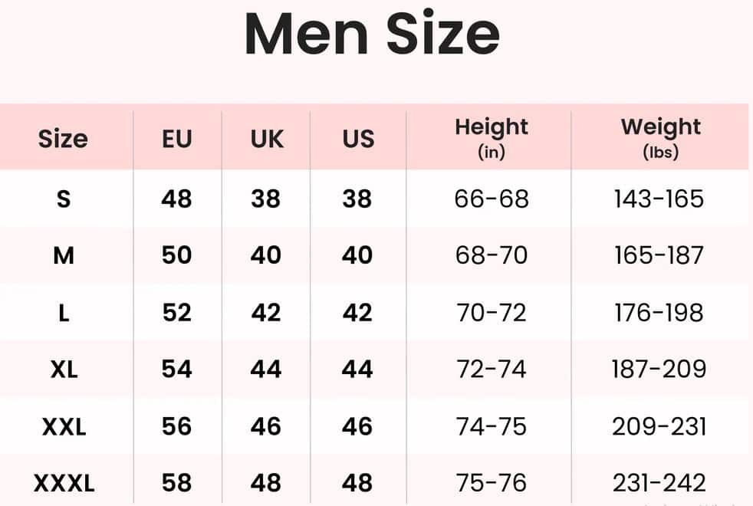
Task: Click the XXXL size row label
Action: click(x=64, y=484)
